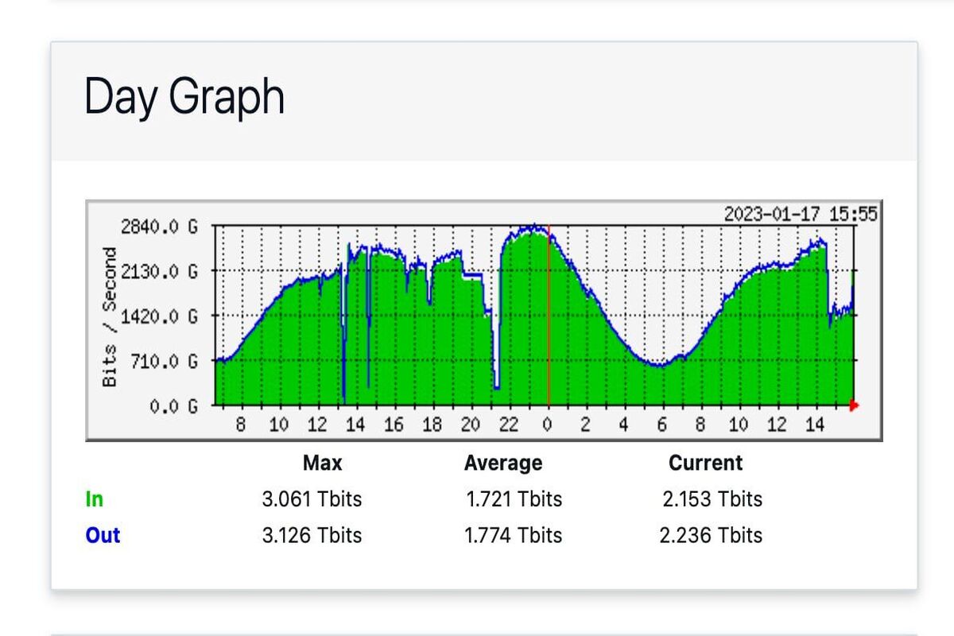Click the "4" hour label on x-axis

point(623,425)
